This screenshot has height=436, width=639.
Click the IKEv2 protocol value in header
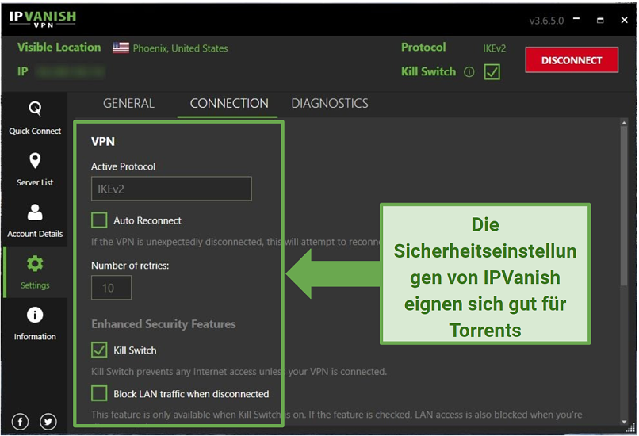tap(495, 48)
